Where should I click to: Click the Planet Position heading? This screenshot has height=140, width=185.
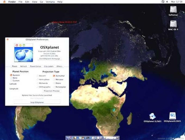click(x=20, y=71)
